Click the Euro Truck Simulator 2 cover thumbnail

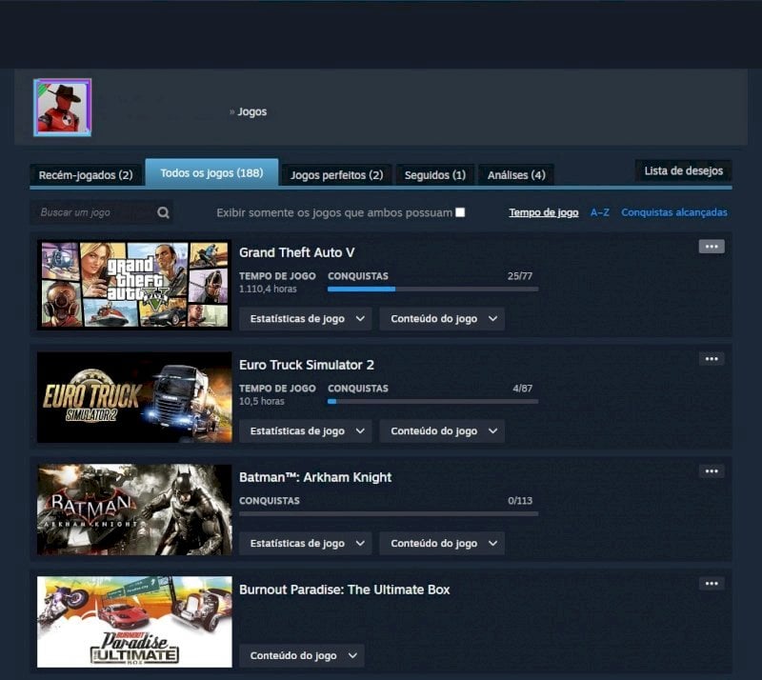pyautogui.click(x=134, y=397)
